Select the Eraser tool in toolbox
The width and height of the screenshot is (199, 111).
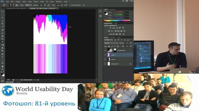click(x=2, y=42)
